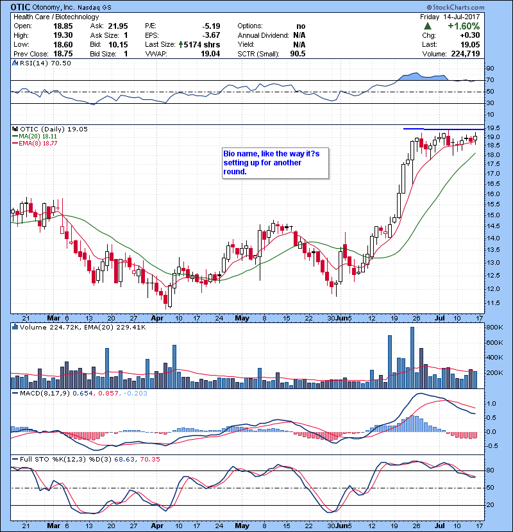Image resolution: width=513 pixels, height=532 pixels.
Task: Click the Volume 224.72K, EMA(20) 229.41K label
Action: tap(83, 328)
